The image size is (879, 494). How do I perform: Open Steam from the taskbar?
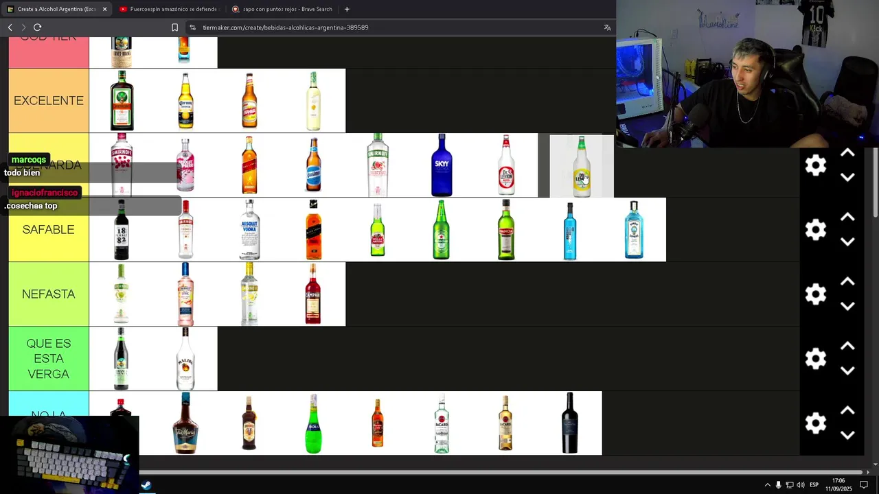[x=146, y=485]
